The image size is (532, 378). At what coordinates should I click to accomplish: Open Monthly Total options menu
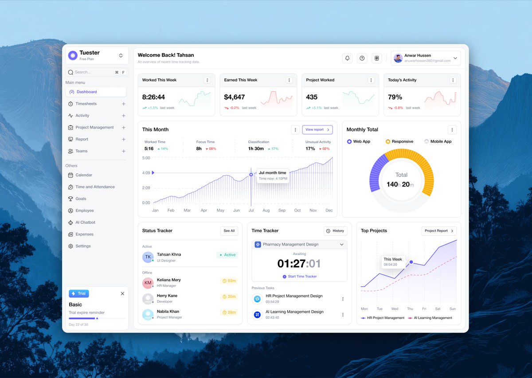tap(452, 130)
